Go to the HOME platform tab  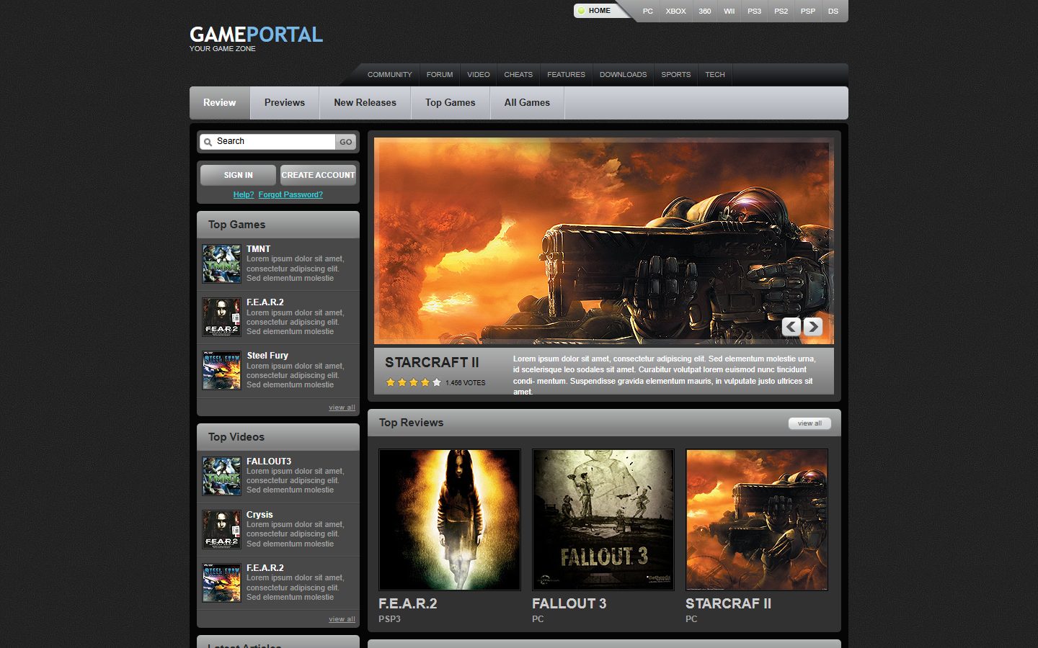pyautogui.click(x=599, y=11)
